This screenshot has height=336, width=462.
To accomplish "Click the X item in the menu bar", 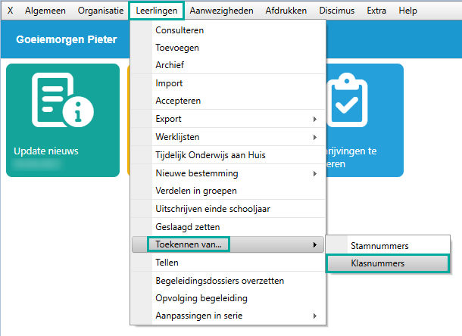I will [x=10, y=11].
